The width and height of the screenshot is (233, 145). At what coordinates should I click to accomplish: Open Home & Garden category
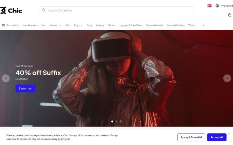pyautogui.click(x=176, y=25)
